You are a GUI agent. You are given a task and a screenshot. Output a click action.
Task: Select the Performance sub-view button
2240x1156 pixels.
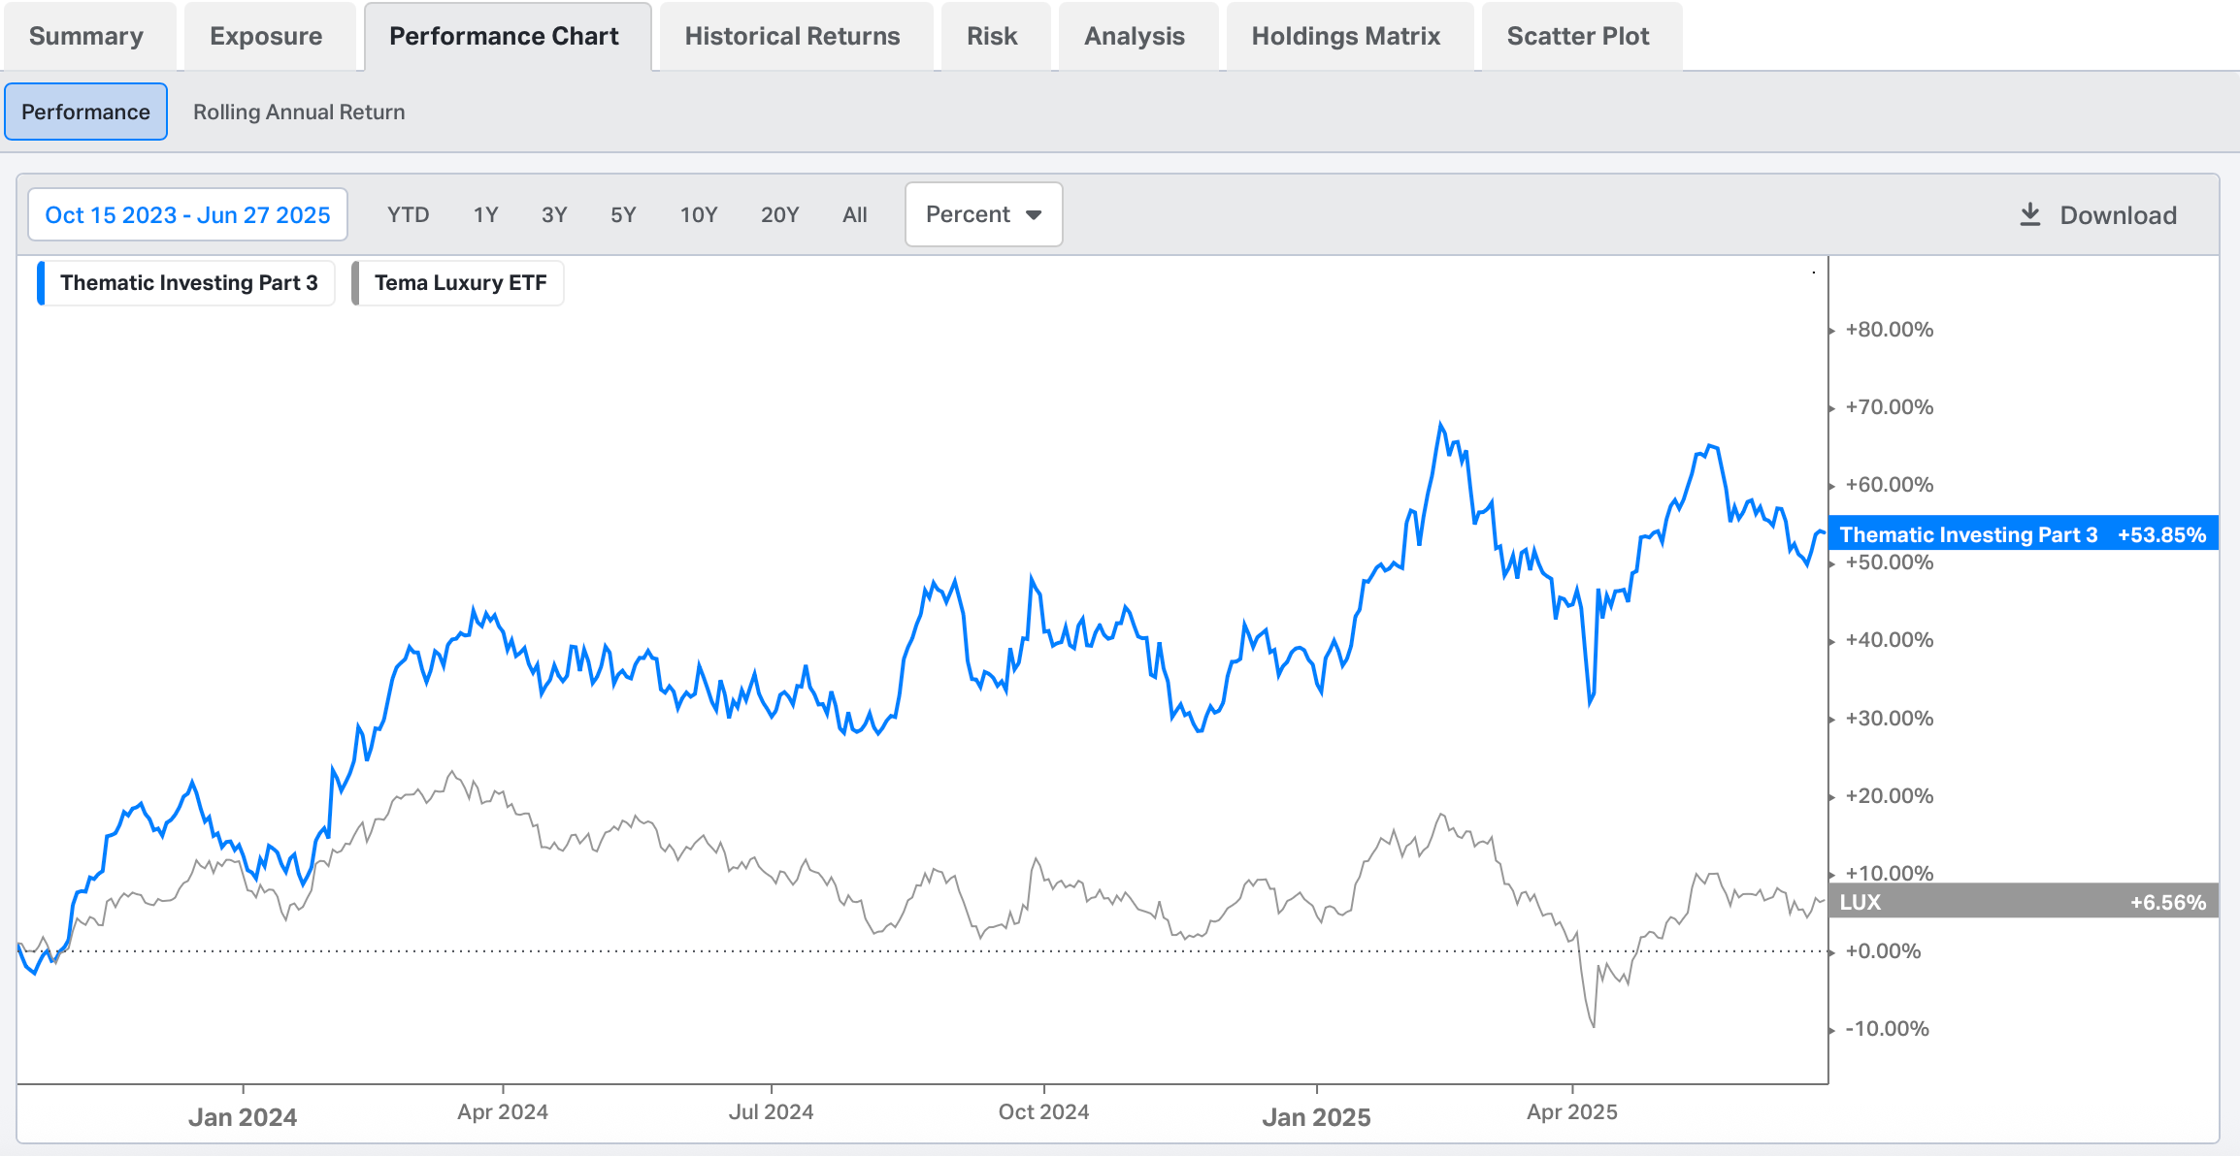(85, 112)
